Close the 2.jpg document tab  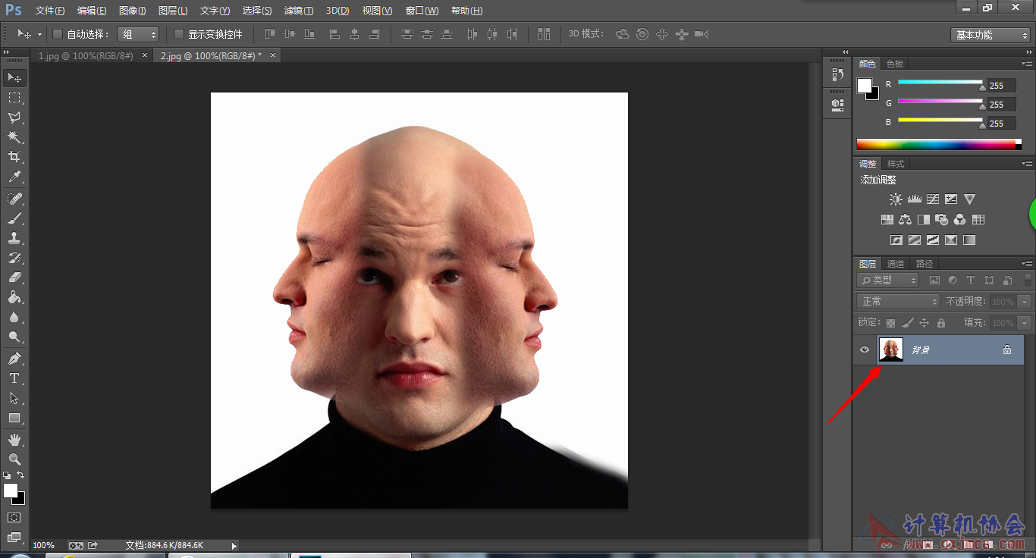(x=273, y=55)
